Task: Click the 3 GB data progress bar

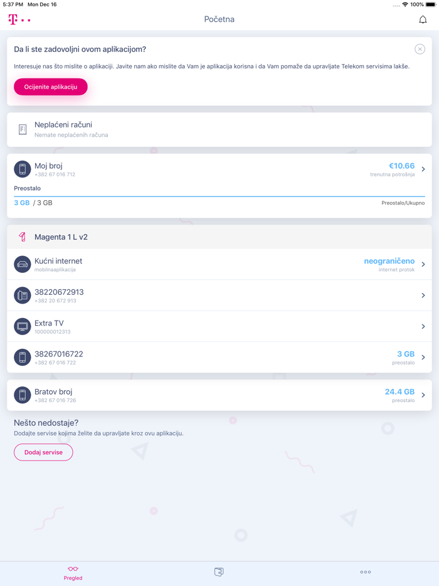Action: (219, 196)
